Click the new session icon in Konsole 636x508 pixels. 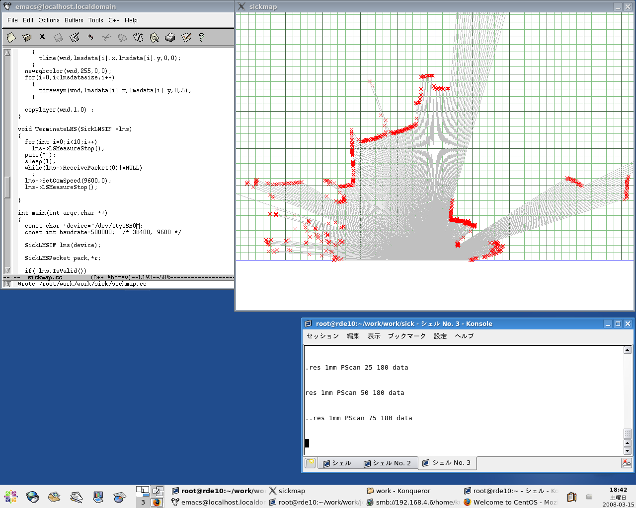pos(310,463)
